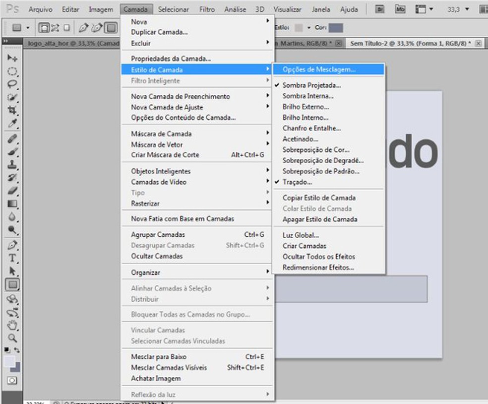
Task: Select the Lasso tool
Action: [12, 84]
